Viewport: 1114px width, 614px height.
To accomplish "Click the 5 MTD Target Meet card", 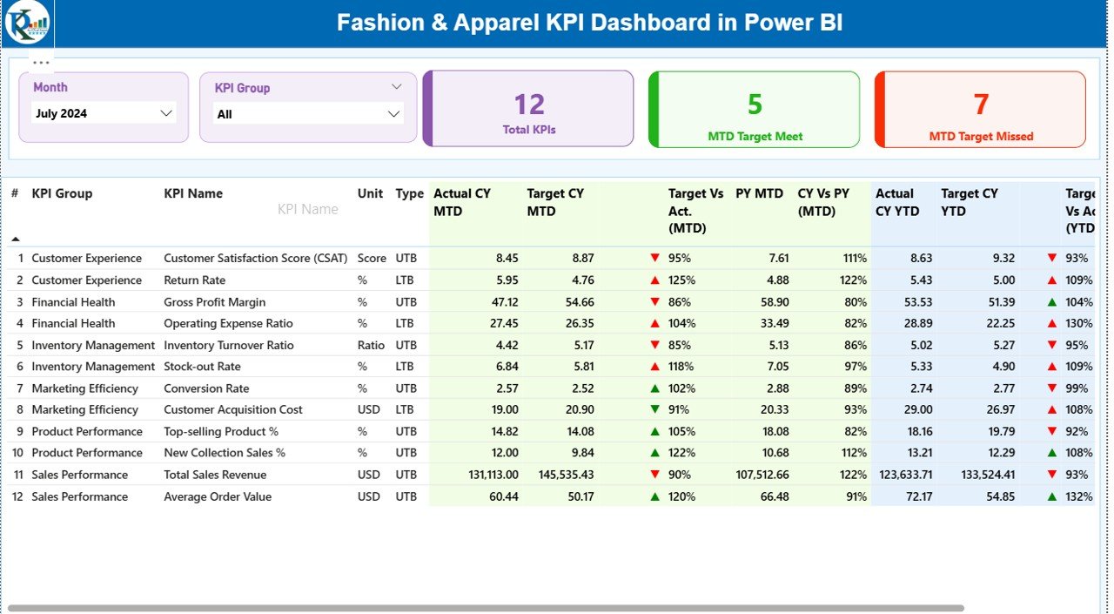I will pos(754,108).
